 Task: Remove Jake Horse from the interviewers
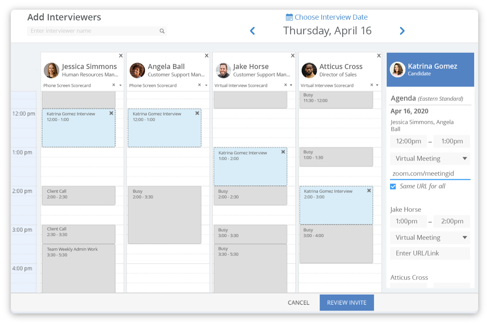point(292,55)
